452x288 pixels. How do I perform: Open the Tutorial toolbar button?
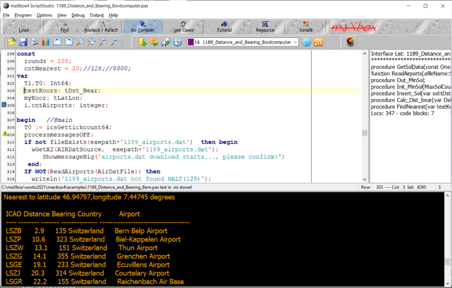pos(224,27)
